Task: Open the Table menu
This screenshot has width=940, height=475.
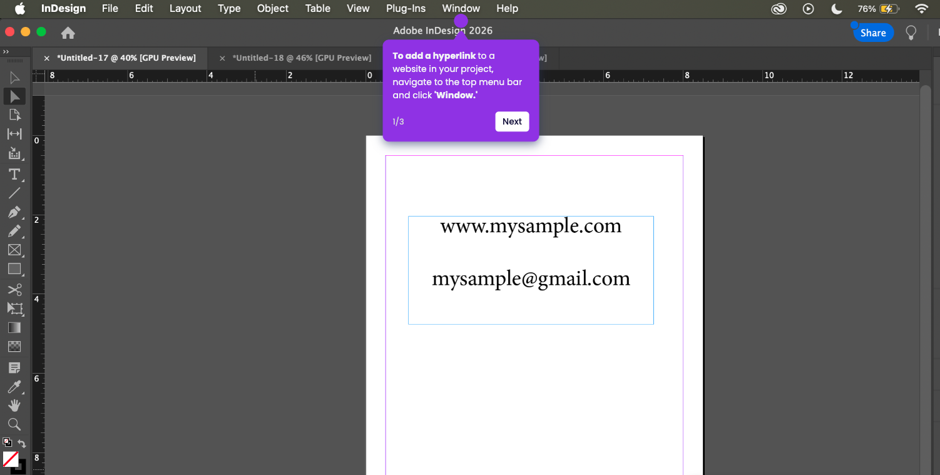Action: point(318,8)
